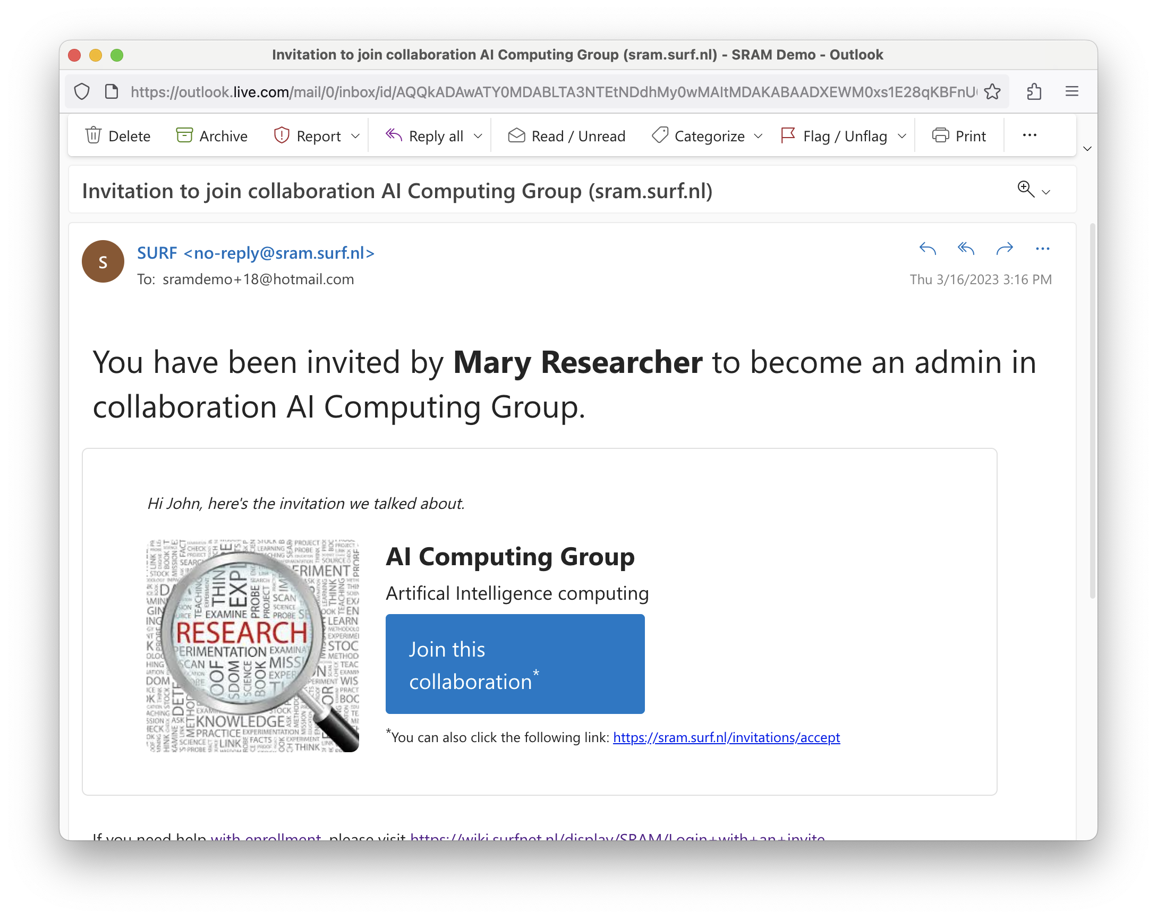Screen dimensions: 1157x919
Task: Click the Reply all toolbar button
Action: pos(424,136)
